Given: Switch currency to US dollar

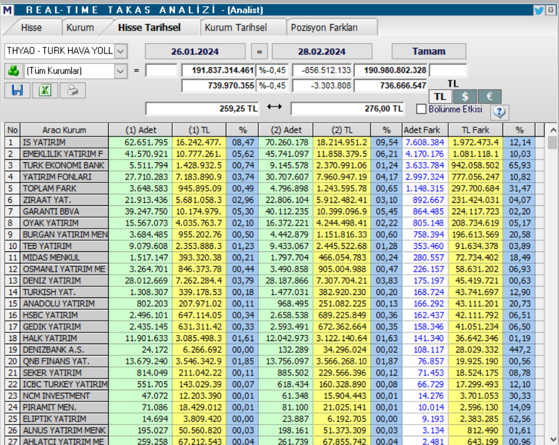Looking at the screenshot, I should coord(465,96).
